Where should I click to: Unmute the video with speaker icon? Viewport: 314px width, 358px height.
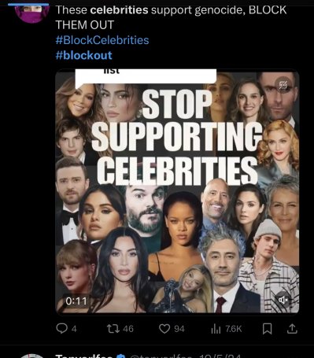(283, 299)
